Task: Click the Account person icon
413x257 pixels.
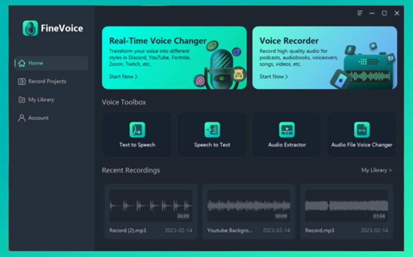Action: (21, 118)
